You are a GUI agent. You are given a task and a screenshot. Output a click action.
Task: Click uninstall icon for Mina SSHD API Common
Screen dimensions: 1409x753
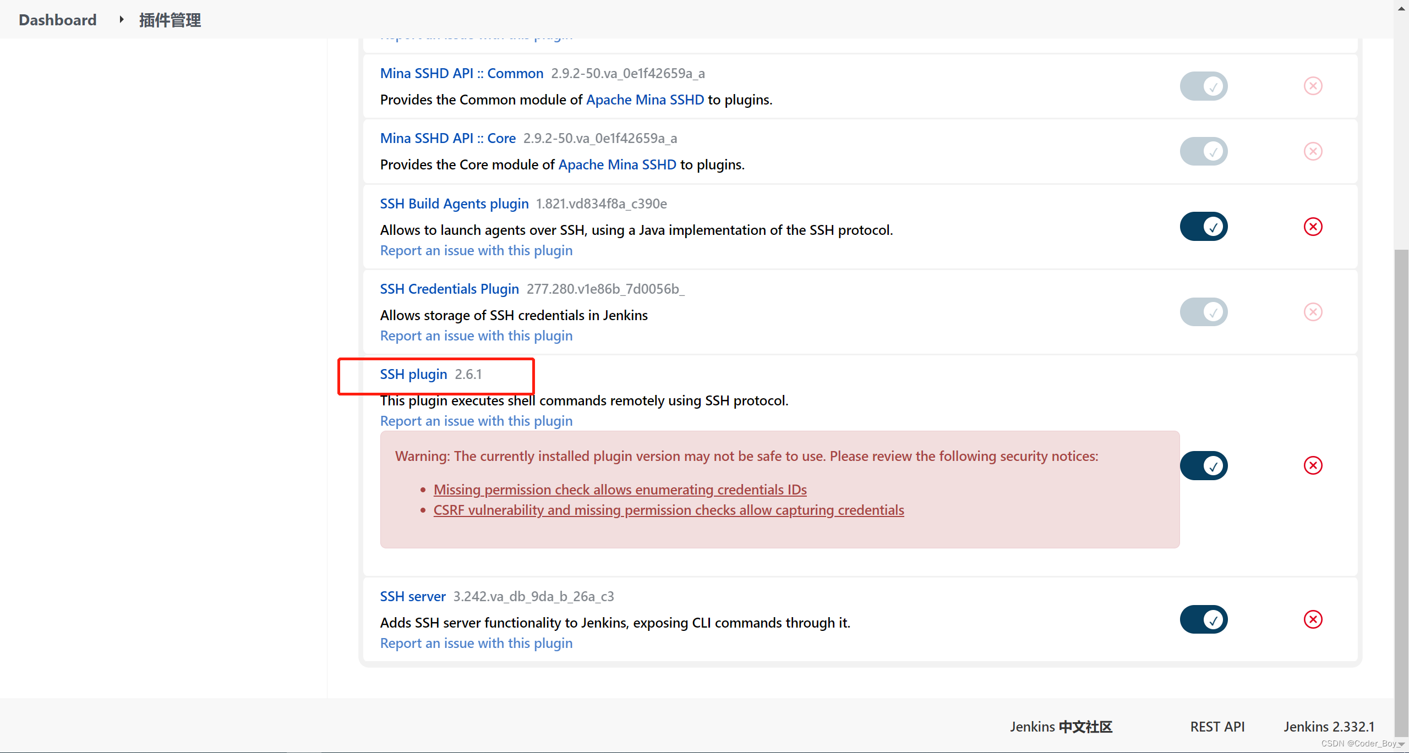click(x=1313, y=86)
